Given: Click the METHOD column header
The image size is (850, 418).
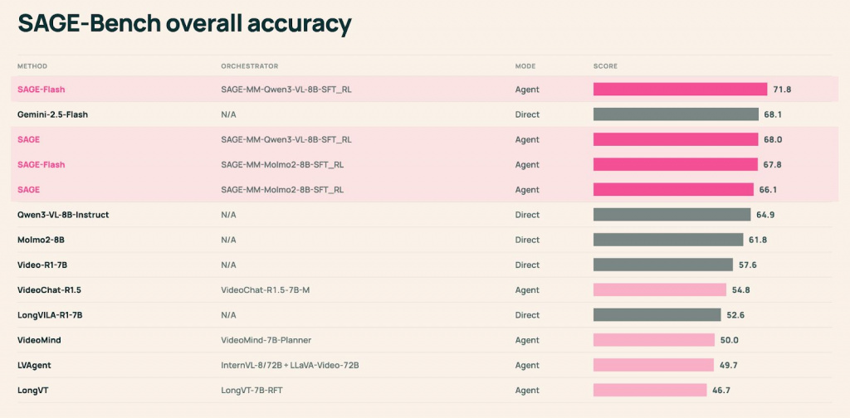Looking at the screenshot, I should 32,66.
